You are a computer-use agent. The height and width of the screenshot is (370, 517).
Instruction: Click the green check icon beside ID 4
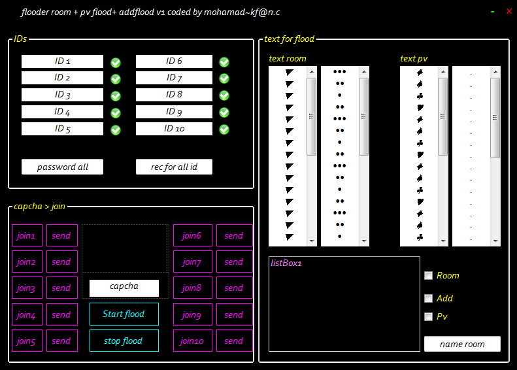click(x=116, y=113)
